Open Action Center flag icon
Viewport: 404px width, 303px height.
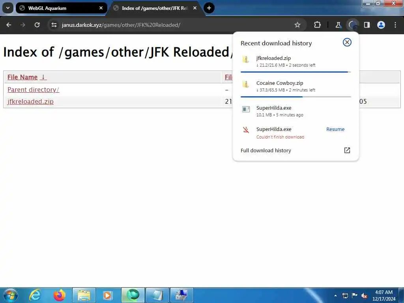pos(355,295)
